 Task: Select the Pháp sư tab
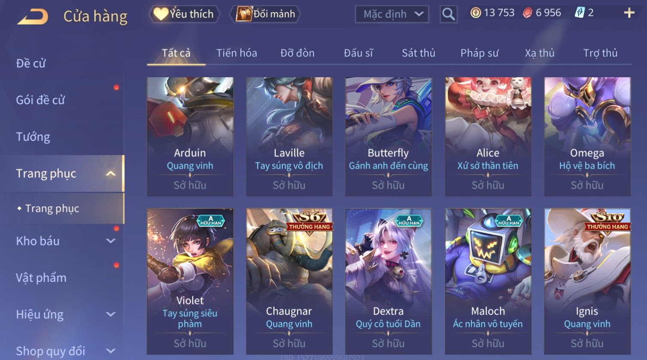tap(479, 53)
